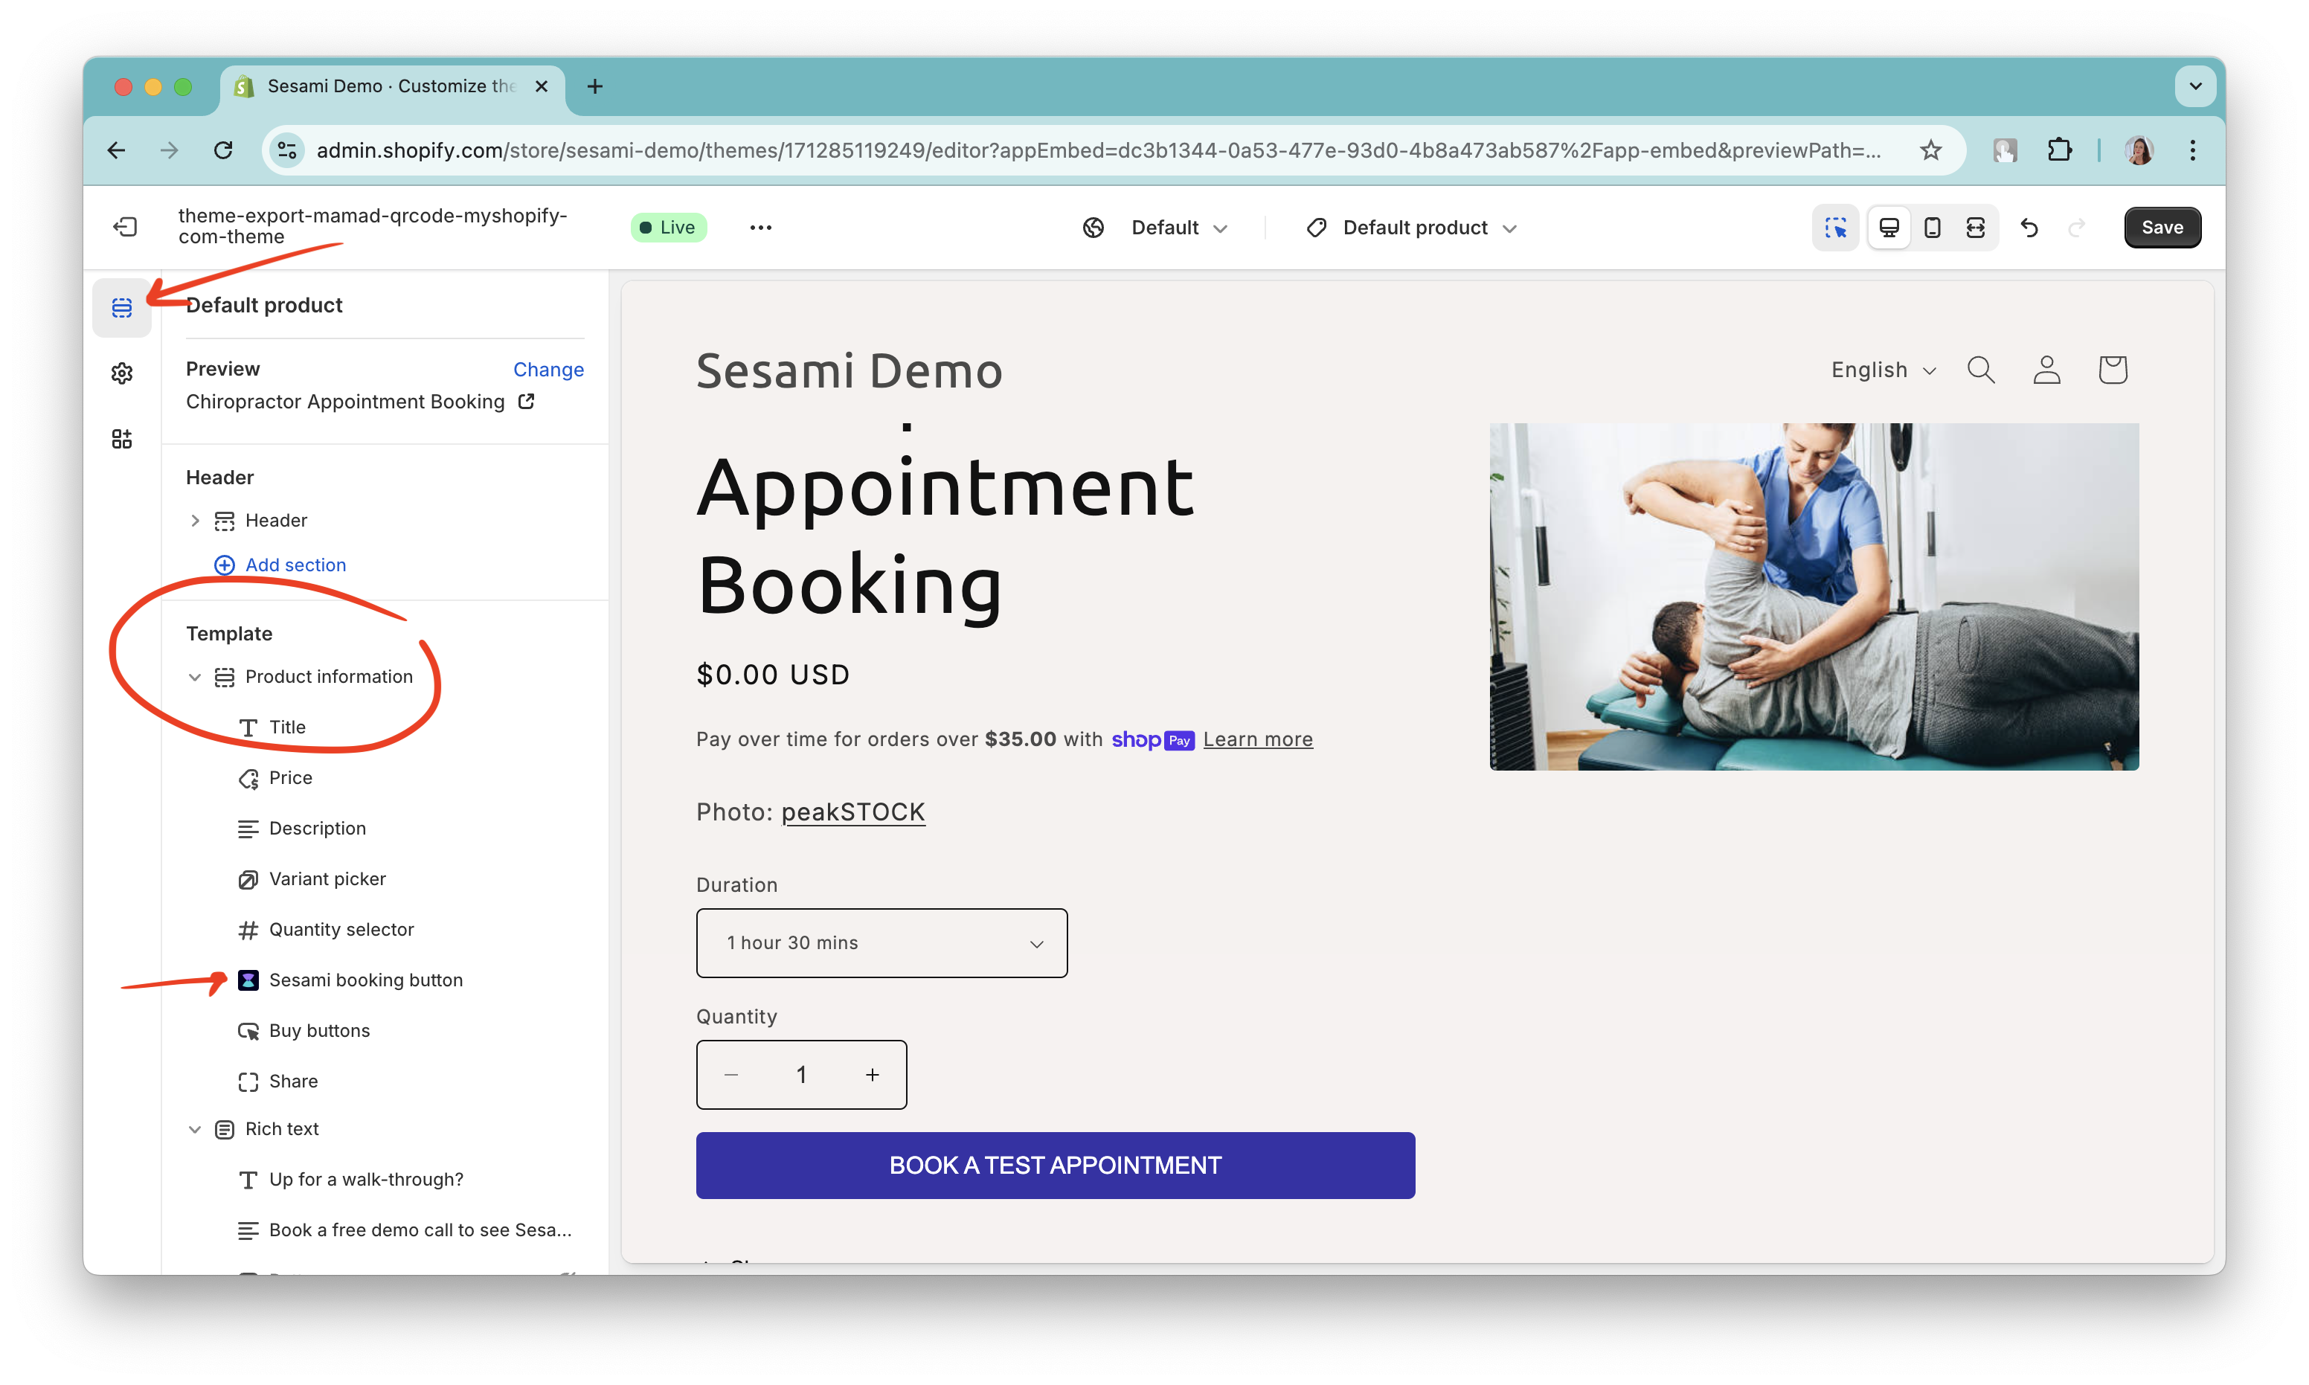2309x1385 pixels.
Task: Click Change preview link
Action: 547,370
